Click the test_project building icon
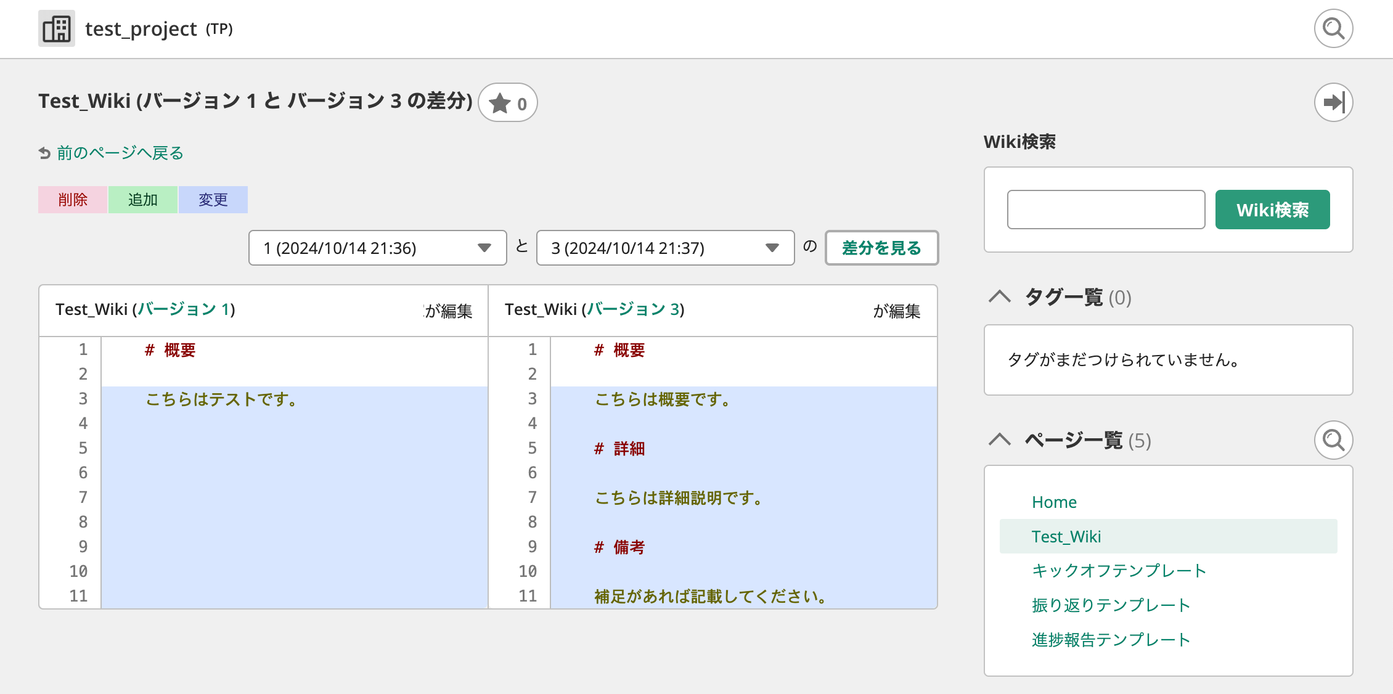This screenshot has width=1393, height=694. click(x=57, y=28)
